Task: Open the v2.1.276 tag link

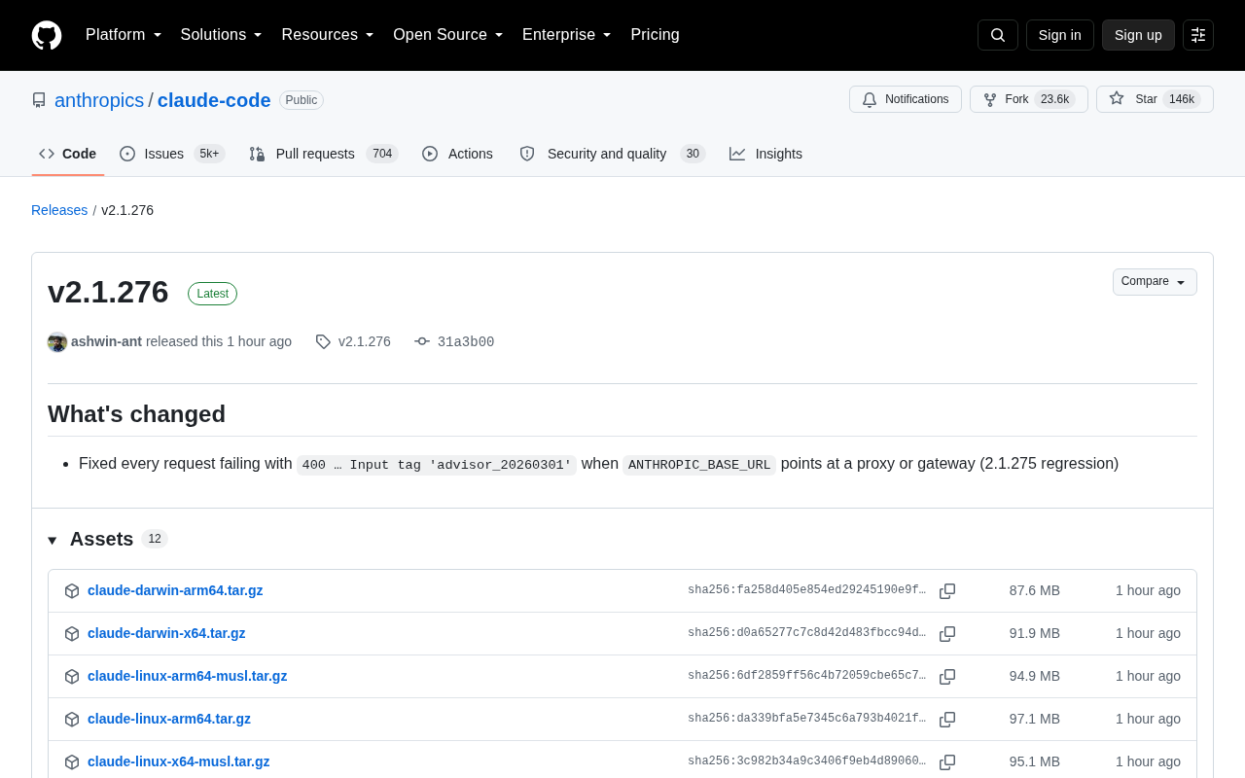Action: 365,342
